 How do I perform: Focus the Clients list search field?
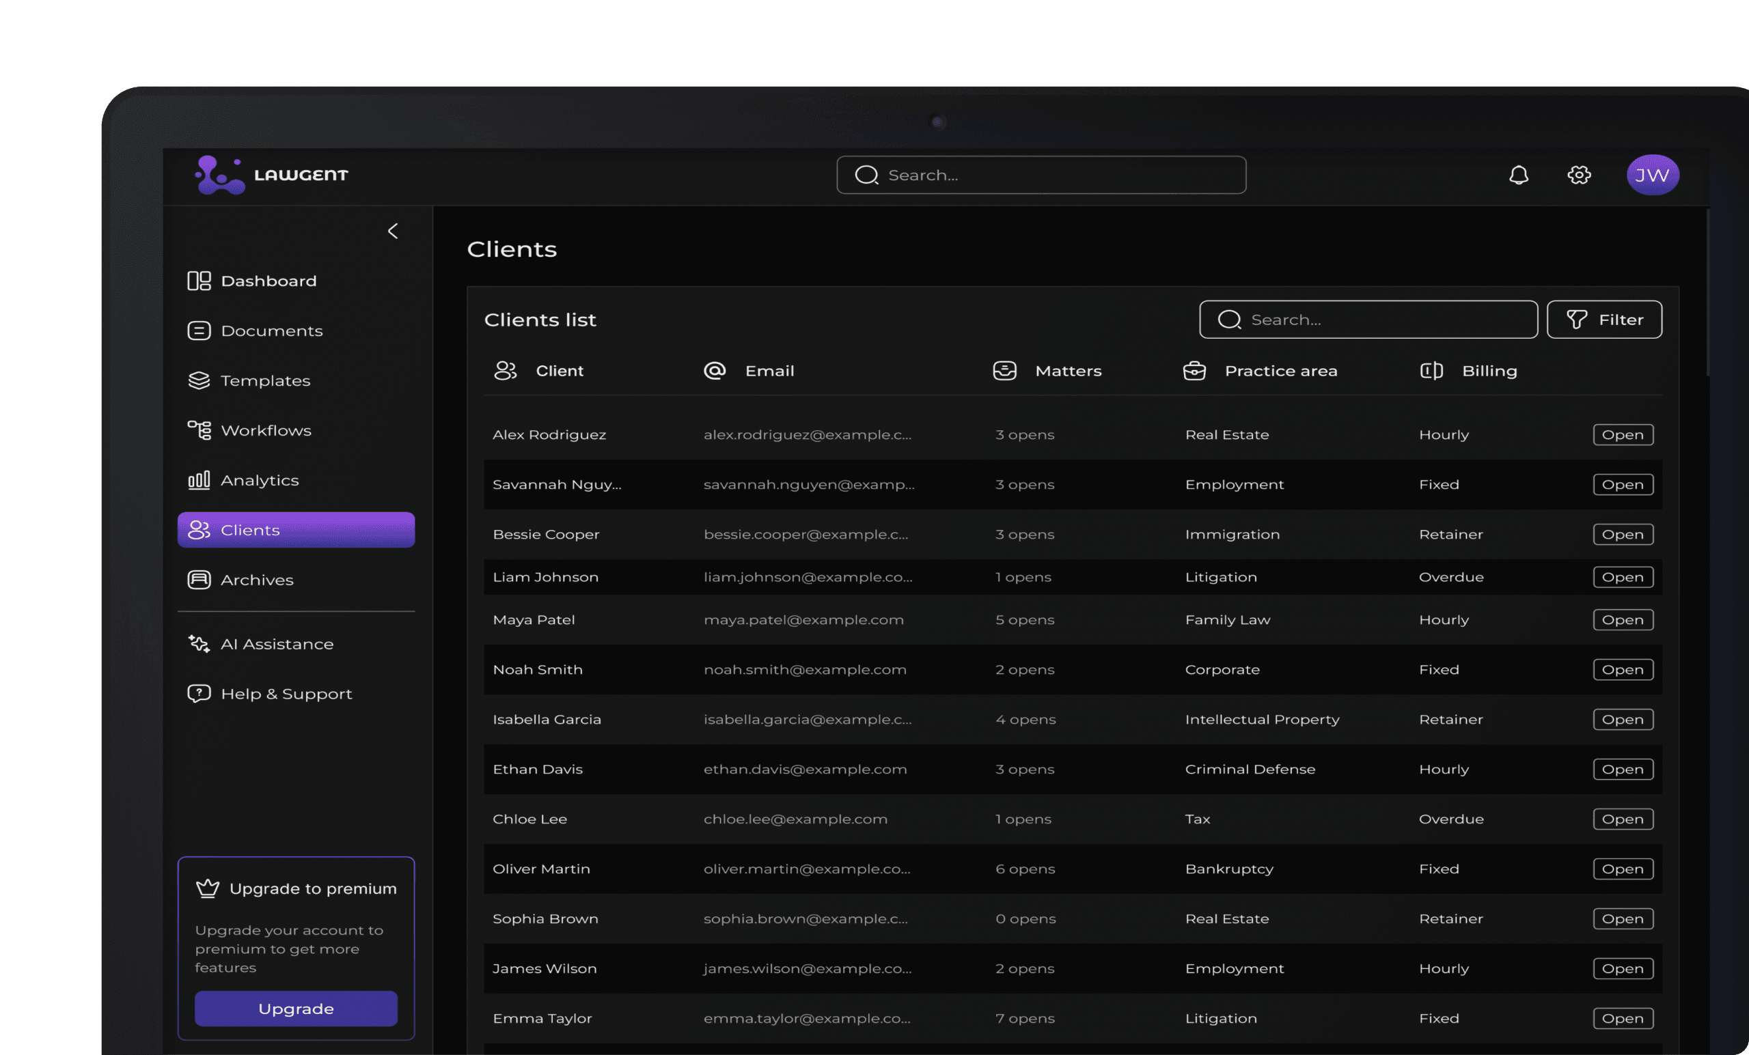[1368, 320]
